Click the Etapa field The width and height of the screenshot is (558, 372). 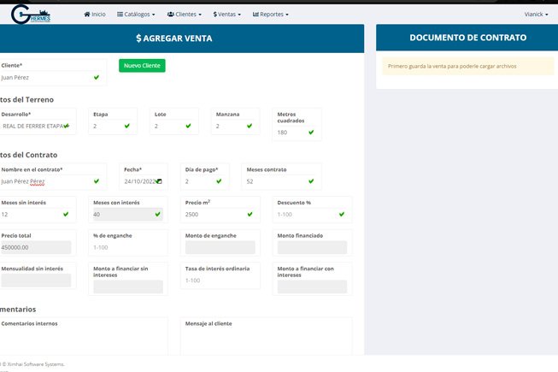tap(112, 126)
